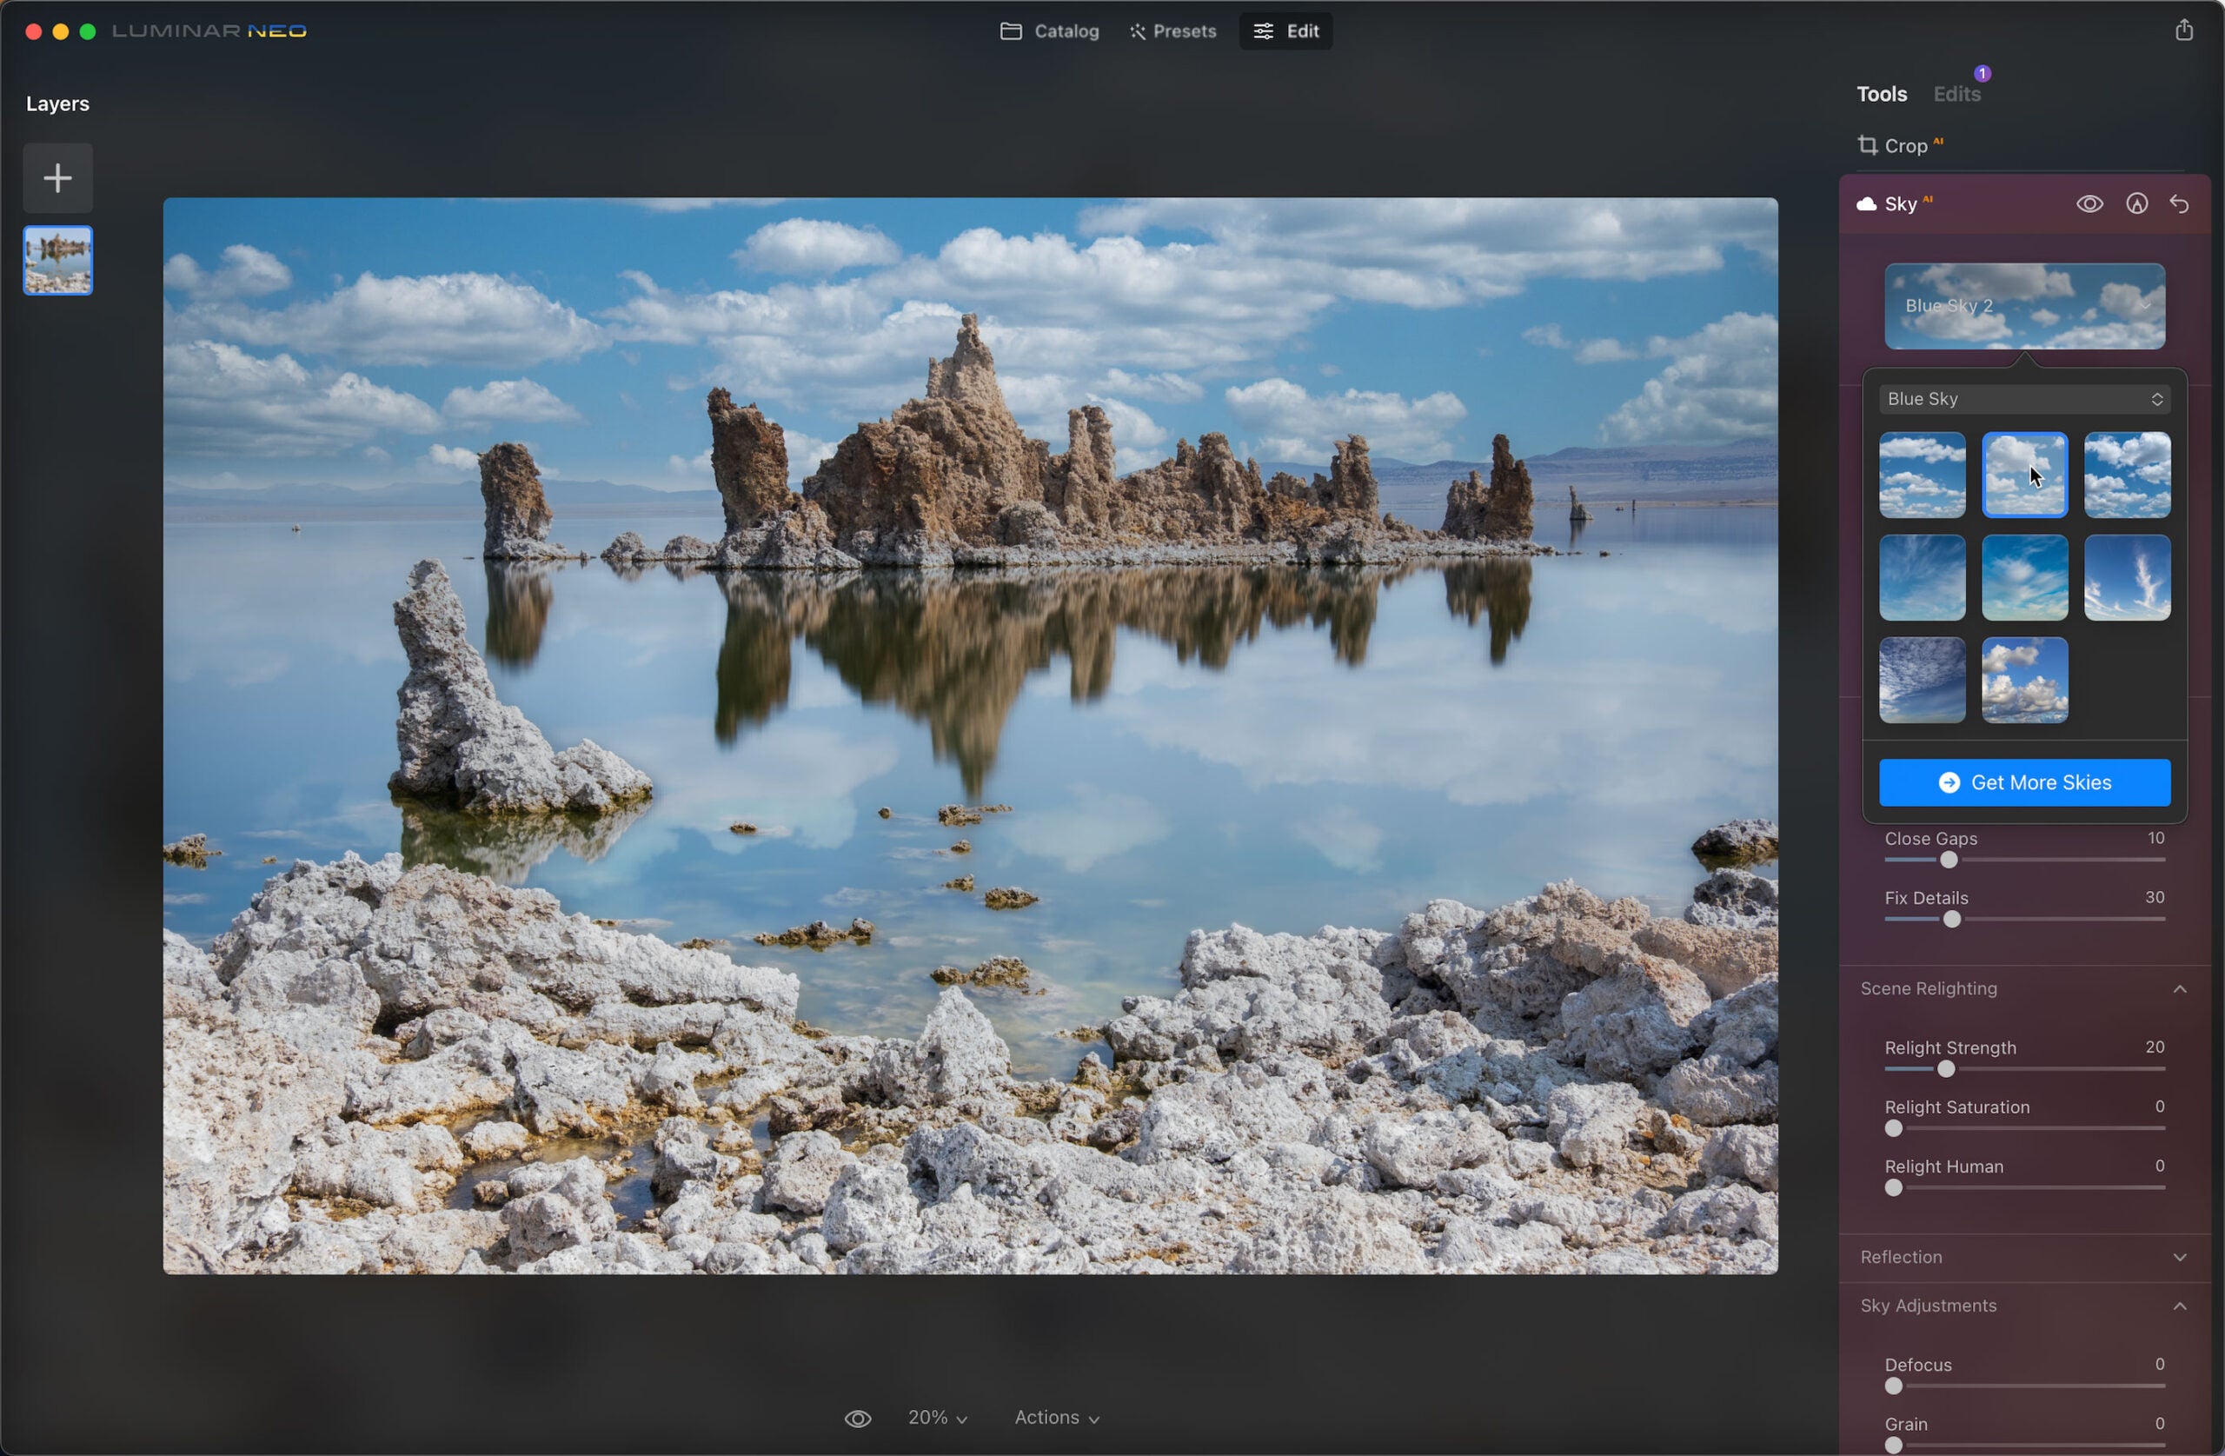This screenshot has height=1456, width=2225.
Task: Click the Get More Skies button
Action: click(2024, 782)
